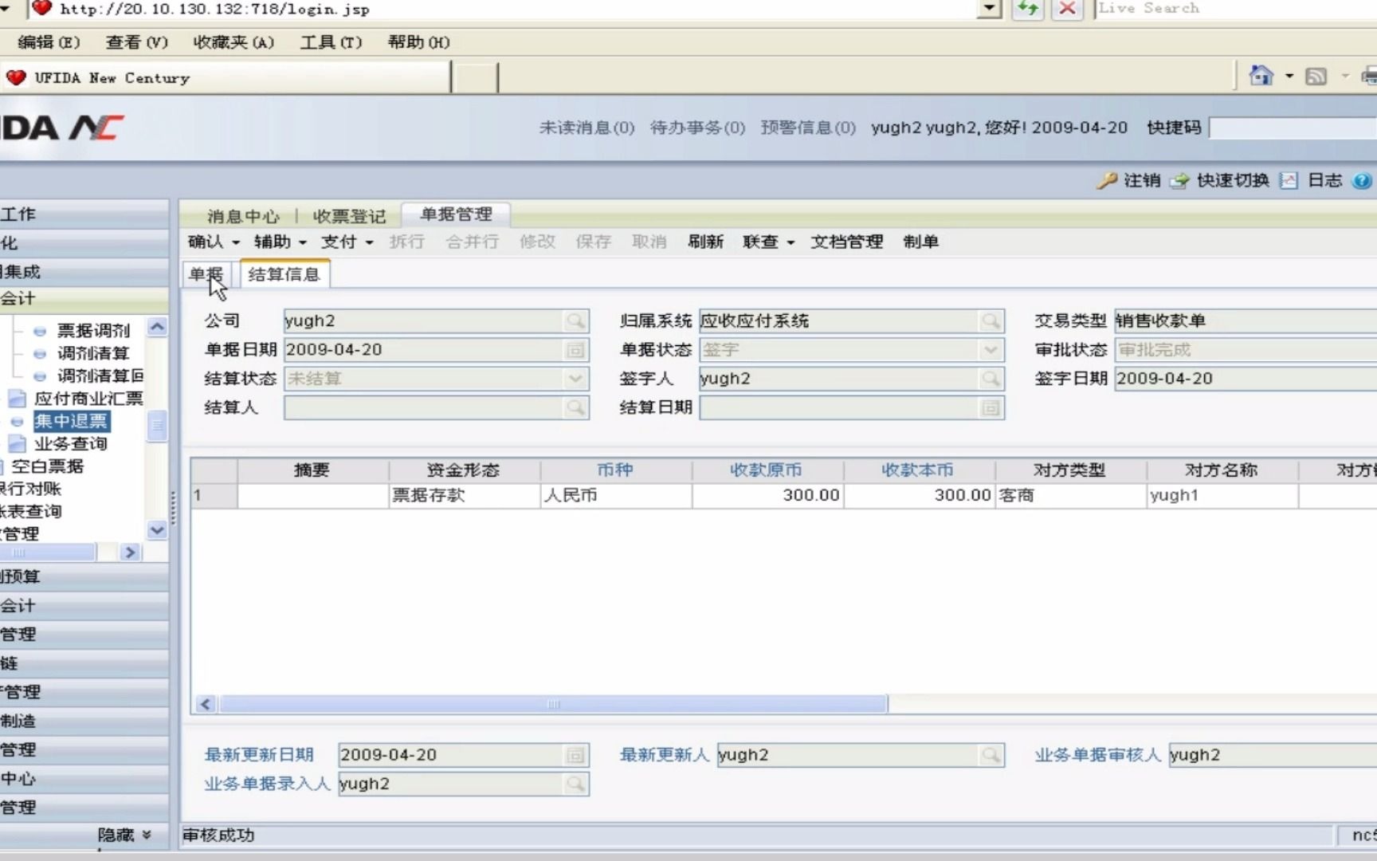Viewport: 1377px width, 861px height.
Task: Click the RSS feeds icon
Action: pyautogui.click(x=1316, y=77)
